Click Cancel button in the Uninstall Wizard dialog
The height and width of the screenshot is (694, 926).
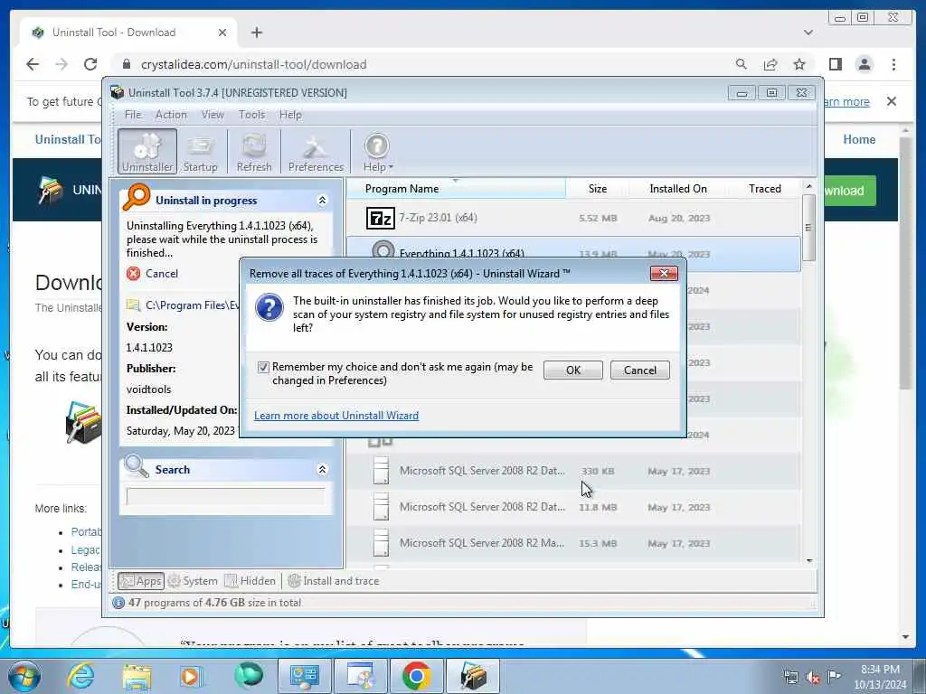tap(639, 370)
